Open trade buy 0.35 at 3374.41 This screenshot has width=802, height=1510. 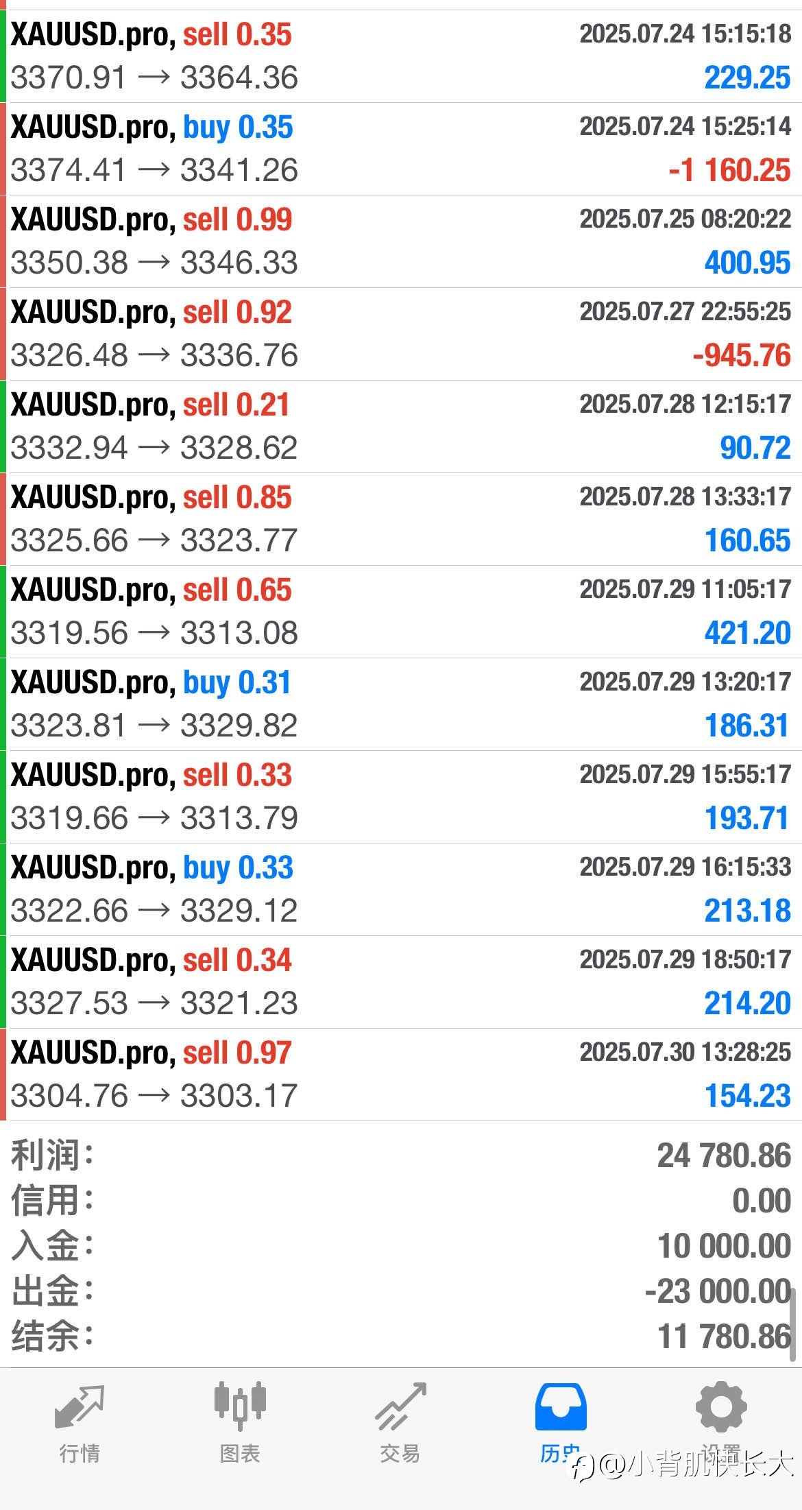(x=401, y=149)
